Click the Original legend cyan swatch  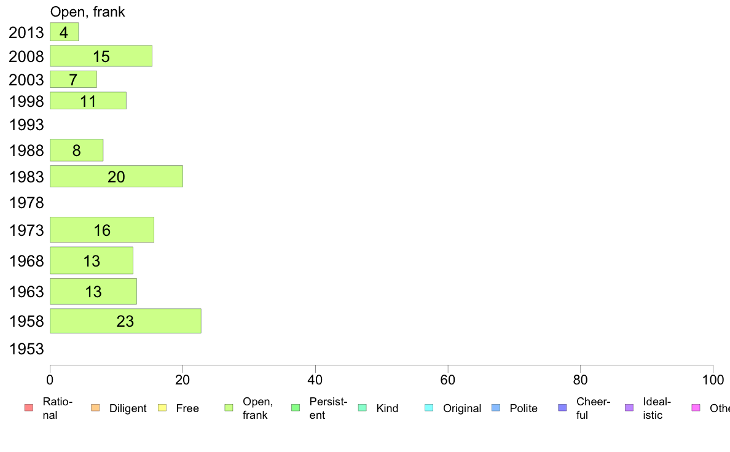[x=429, y=408]
